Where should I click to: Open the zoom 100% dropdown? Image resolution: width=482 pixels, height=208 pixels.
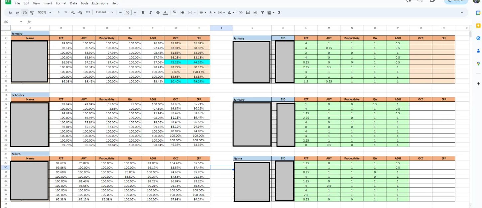coord(44,12)
